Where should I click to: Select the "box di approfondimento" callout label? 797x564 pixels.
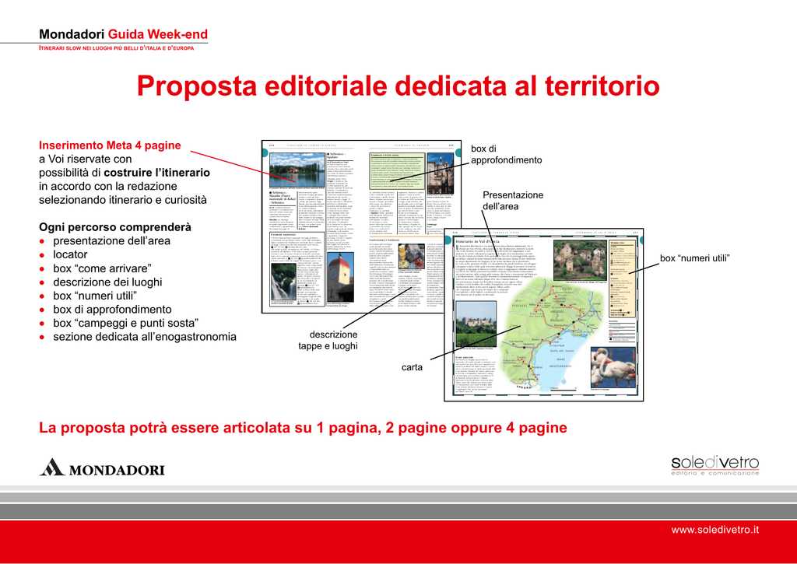(506, 155)
